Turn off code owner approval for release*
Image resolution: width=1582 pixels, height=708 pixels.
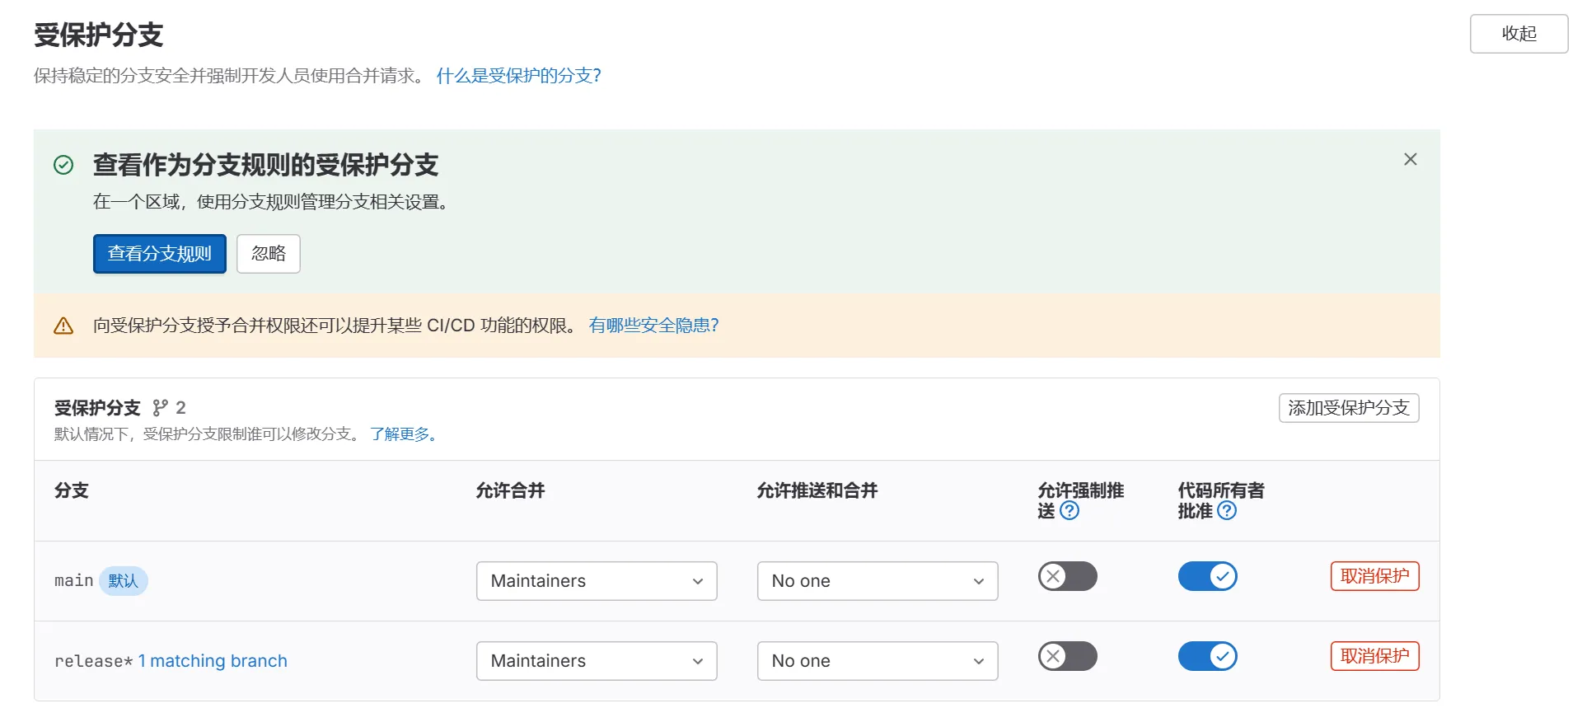(1207, 656)
